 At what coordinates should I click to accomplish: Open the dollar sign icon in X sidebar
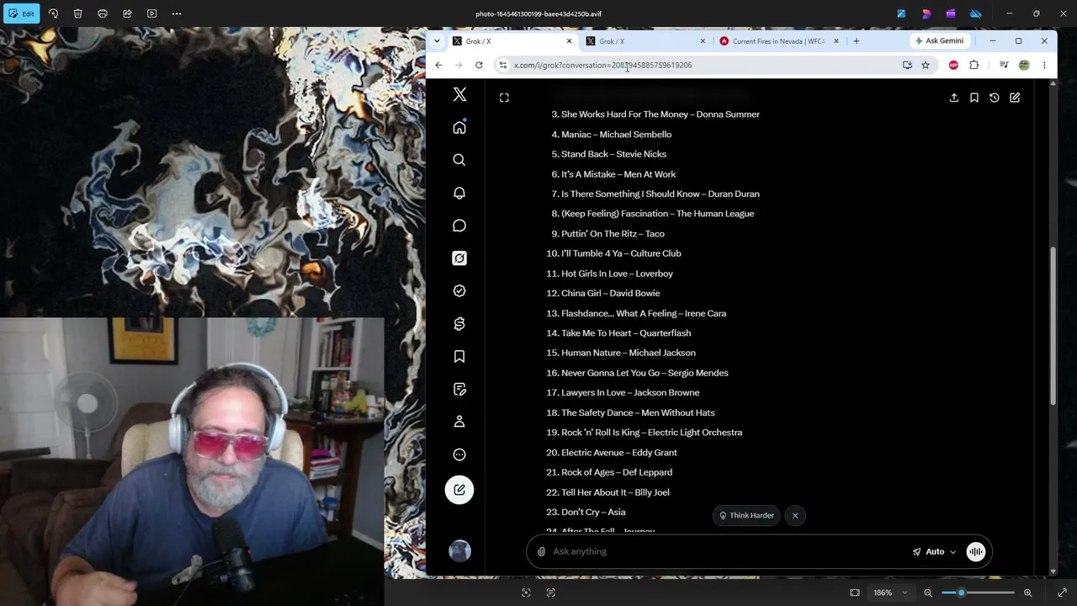(x=459, y=324)
